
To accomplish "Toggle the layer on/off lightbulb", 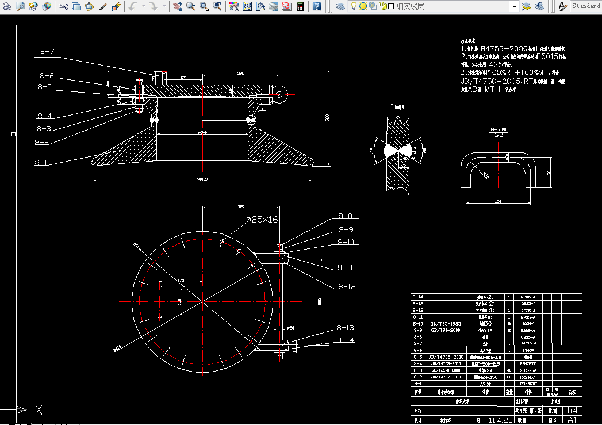I will (x=354, y=6).
